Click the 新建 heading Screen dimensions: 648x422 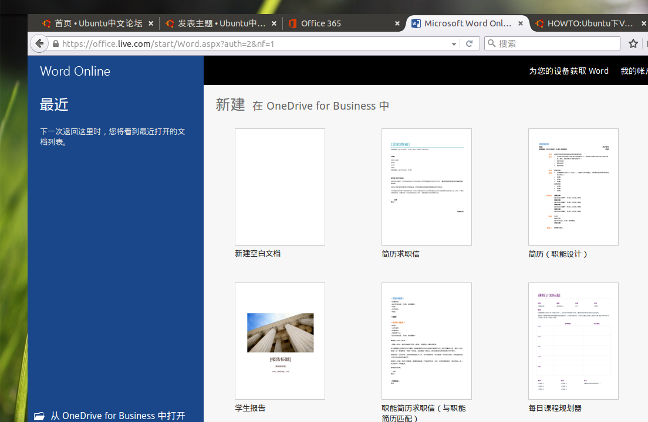point(230,105)
